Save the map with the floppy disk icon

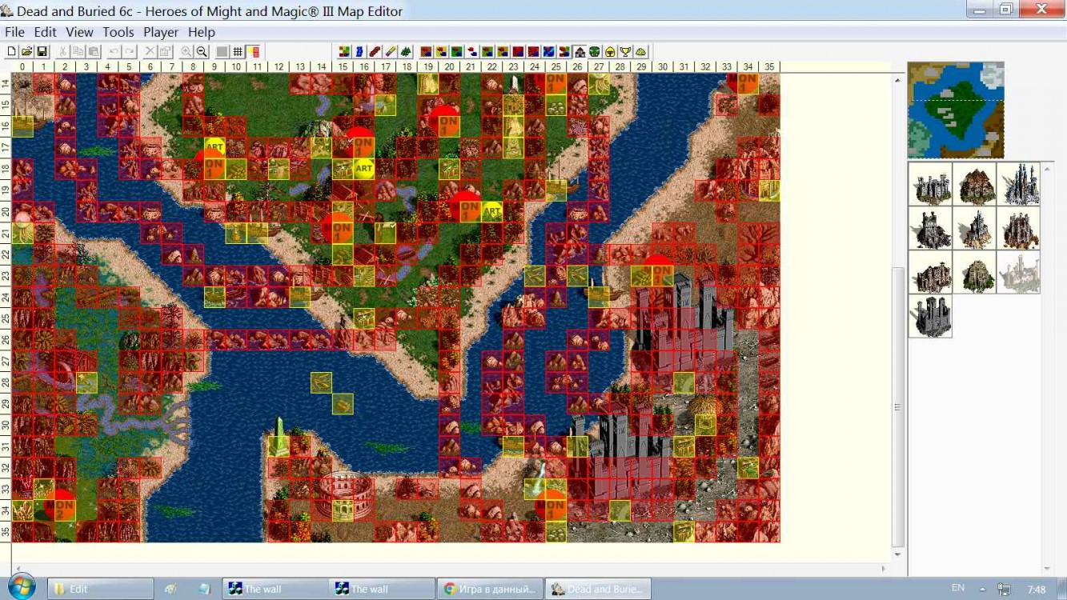point(42,52)
